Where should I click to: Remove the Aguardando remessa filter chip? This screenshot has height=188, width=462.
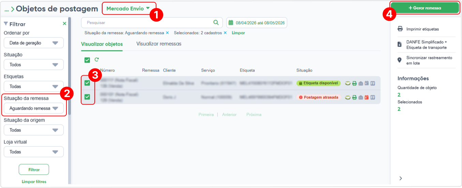tap(167, 33)
